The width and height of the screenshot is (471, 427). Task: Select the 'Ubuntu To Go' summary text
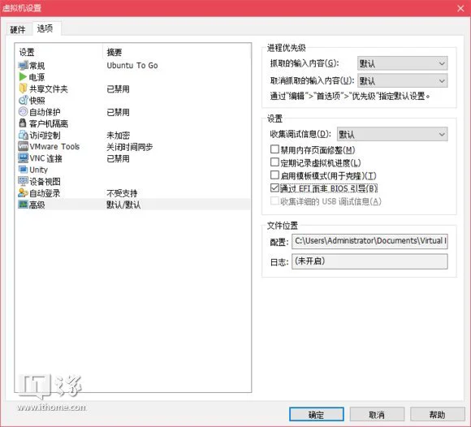point(132,65)
